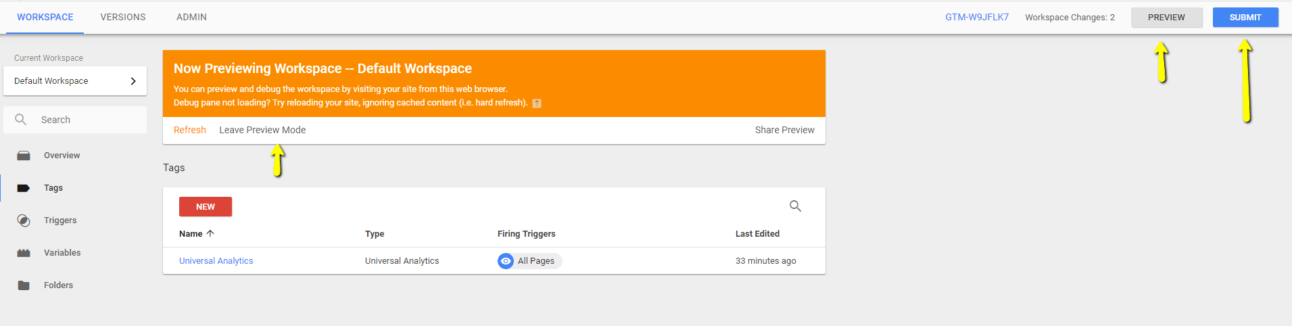Click the All Pages trigger eye icon
The image size is (1292, 326).
pyautogui.click(x=506, y=261)
